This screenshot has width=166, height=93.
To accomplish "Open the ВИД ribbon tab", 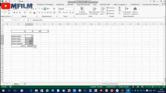I will pos(95,5).
